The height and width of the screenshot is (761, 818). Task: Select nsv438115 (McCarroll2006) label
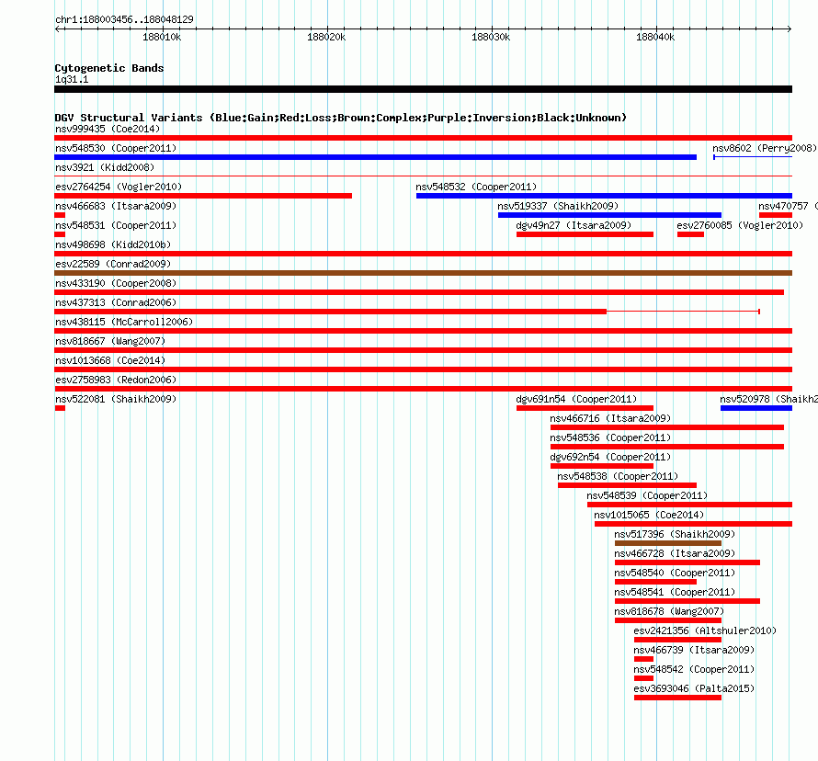tap(124, 322)
